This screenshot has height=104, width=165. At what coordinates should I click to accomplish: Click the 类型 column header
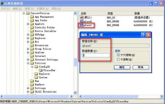click(119, 13)
